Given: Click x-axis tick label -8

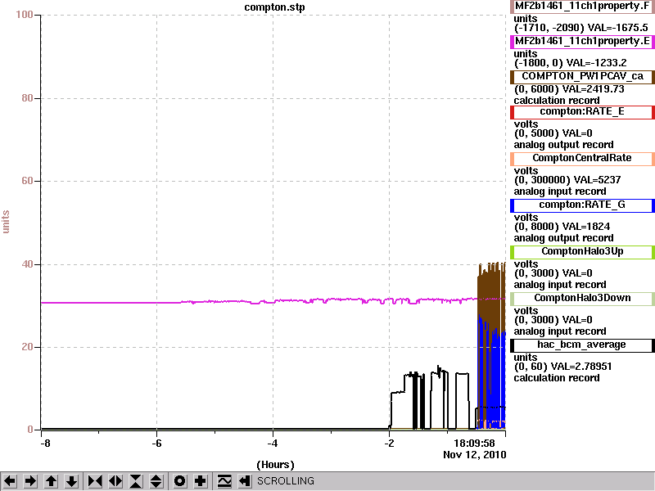Looking at the screenshot, I should (45, 443).
